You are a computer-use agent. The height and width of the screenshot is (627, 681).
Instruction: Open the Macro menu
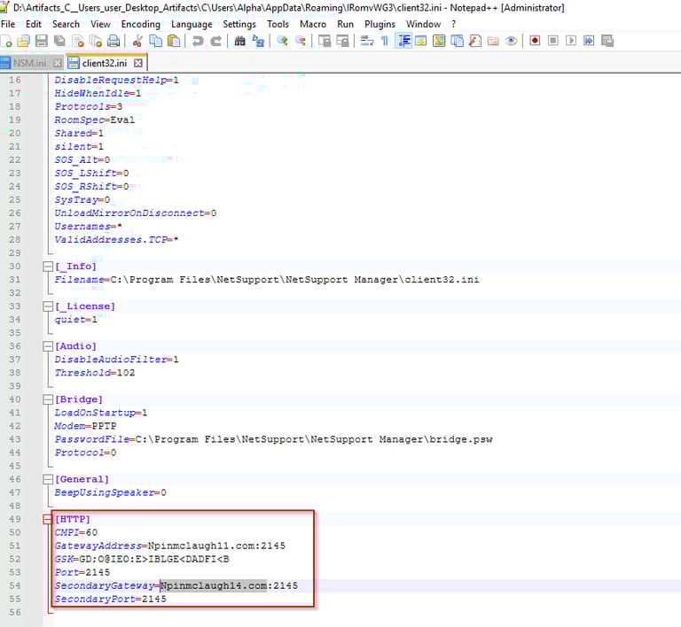(x=313, y=24)
